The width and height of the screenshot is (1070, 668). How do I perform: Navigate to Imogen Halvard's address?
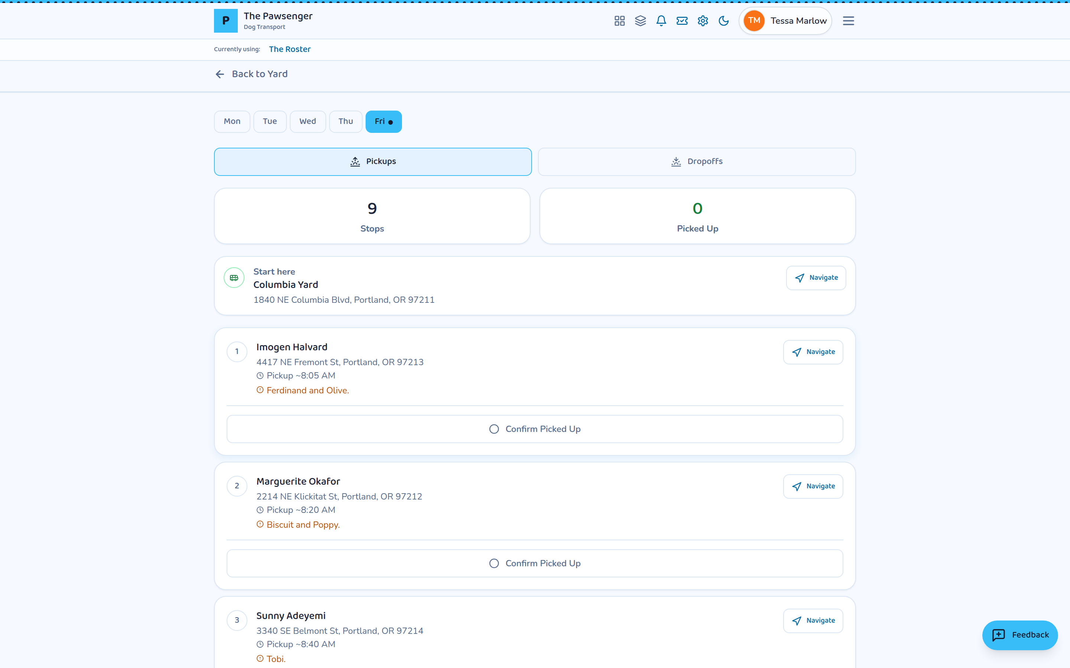(x=813, y=352)
